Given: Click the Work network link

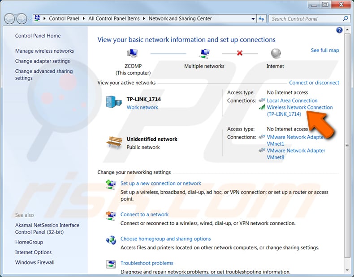Looking at the screenshot, I should pos(142,107).
